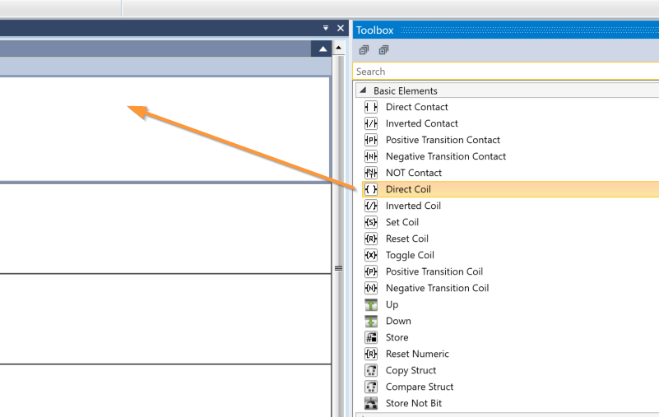Close the editor pane
Screen dimensions: 659x417
[341, 28]
